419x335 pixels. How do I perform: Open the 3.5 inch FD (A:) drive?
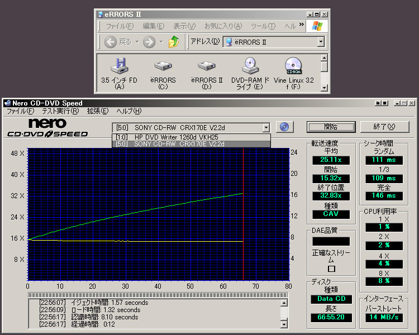tap(118, 66)
